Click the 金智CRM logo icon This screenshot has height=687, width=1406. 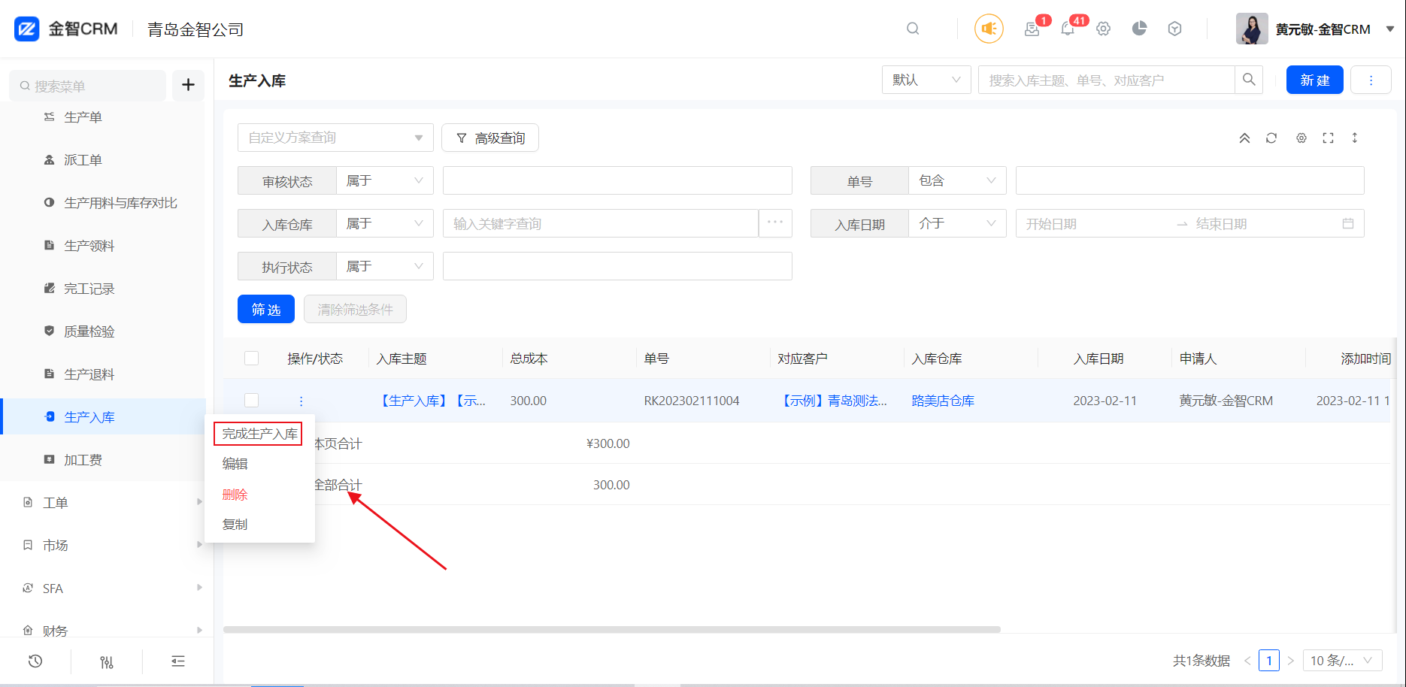[27, 29]
